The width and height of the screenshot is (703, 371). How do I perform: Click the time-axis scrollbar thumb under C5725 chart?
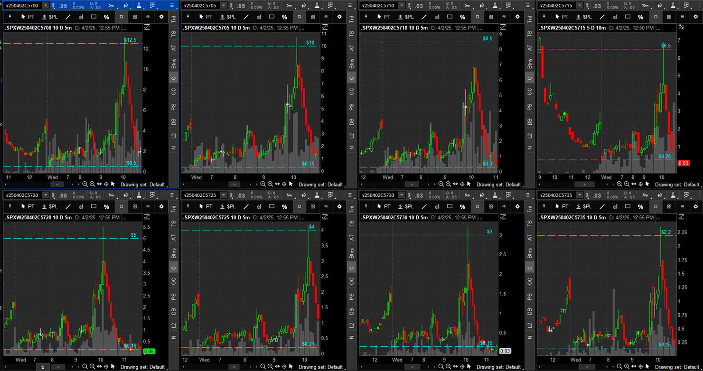click(x=234, y=366)
